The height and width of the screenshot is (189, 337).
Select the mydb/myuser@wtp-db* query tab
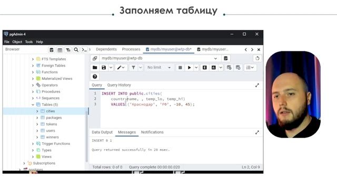(168, 49)
